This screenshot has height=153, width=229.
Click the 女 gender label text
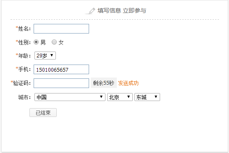[x=61, y=43]
